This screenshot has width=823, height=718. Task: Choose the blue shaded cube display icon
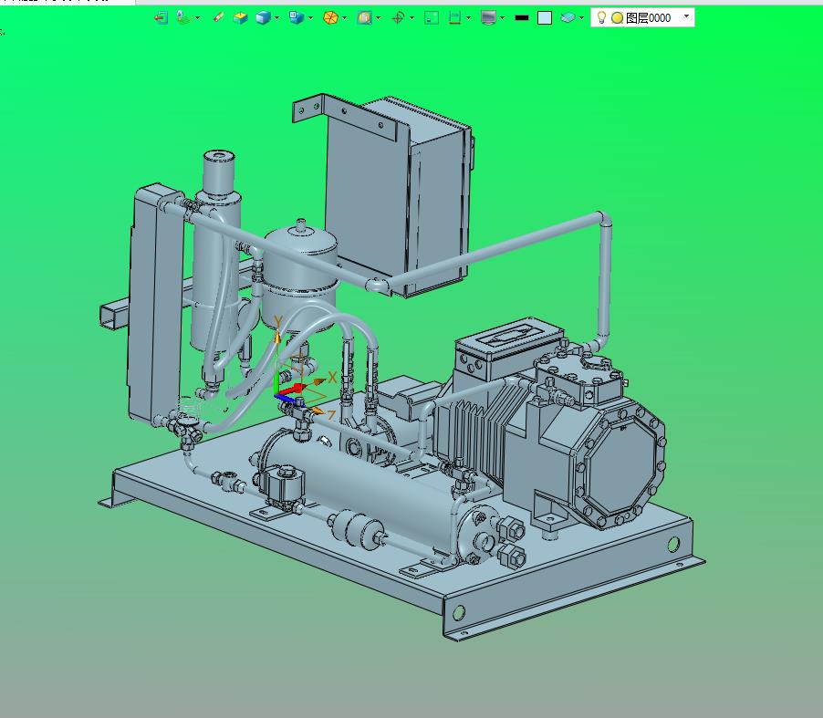263,18
